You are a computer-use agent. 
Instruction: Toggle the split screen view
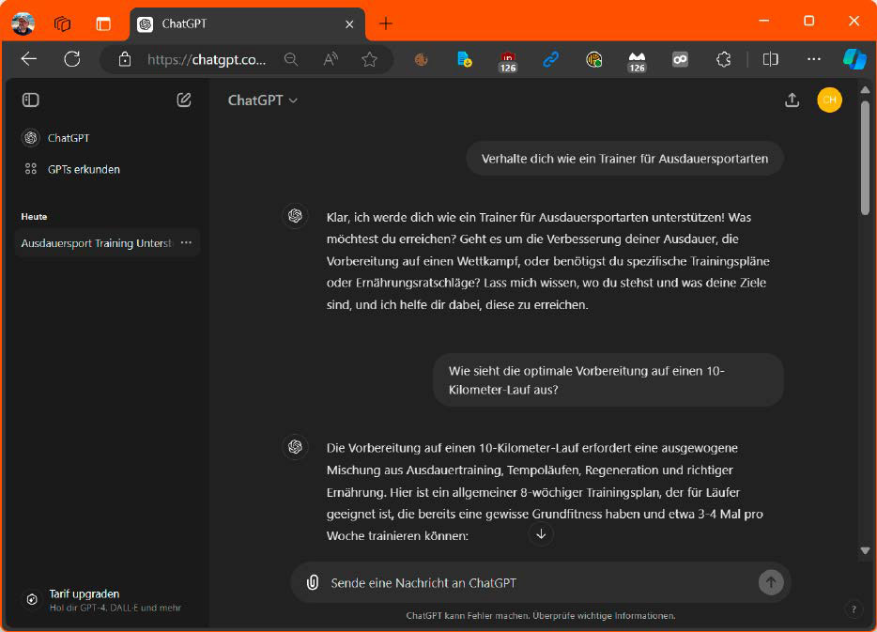[770, 59]
